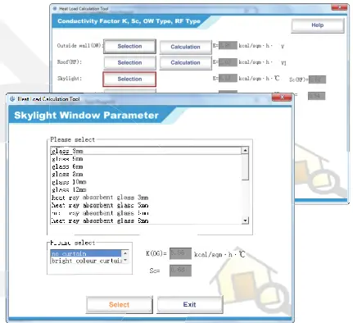Select 'glass 5mm' in the glass list
Screen dimensions: 353x323
pos(146,159)
